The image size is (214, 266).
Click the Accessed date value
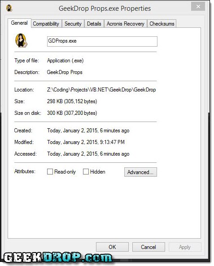point(88,154)
